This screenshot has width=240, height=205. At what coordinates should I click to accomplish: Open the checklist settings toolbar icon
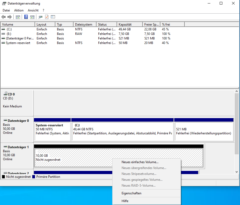point(53,17)
